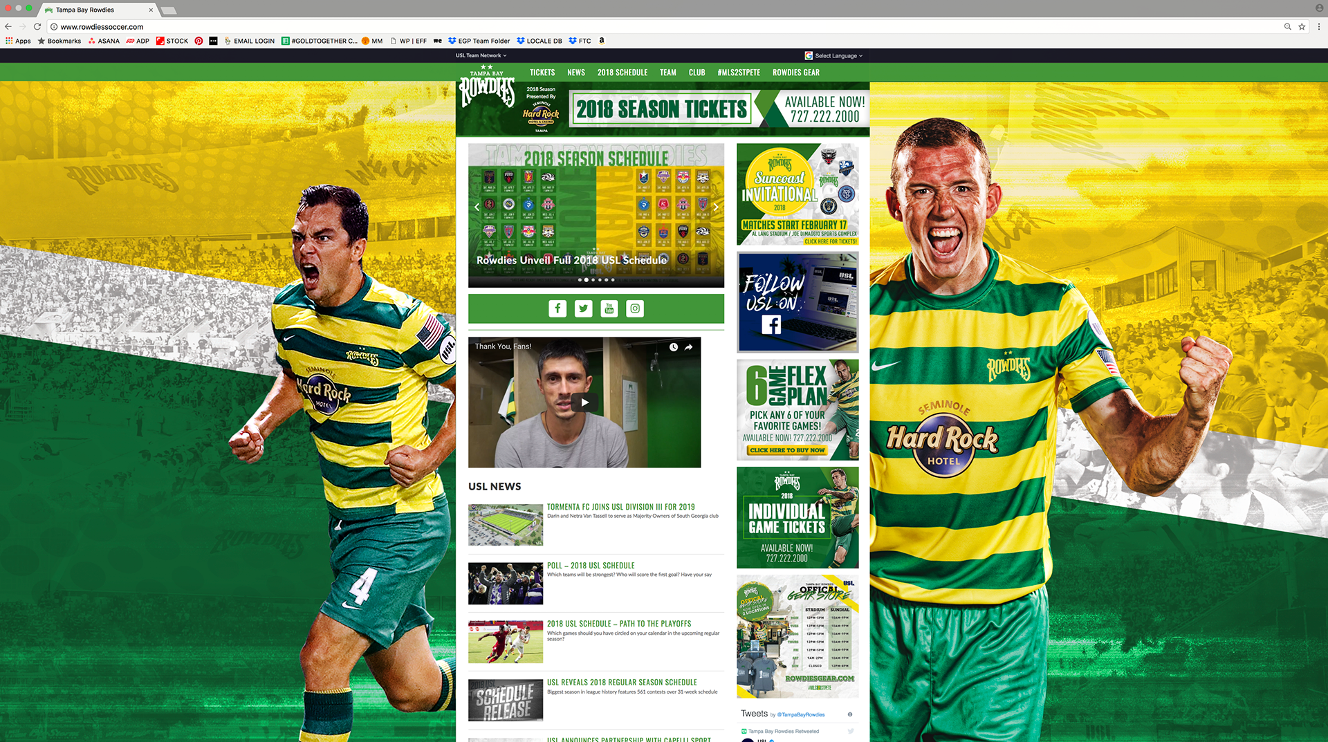
Task: Open the STOCK bookmark
Action: [x=172, y=41]
